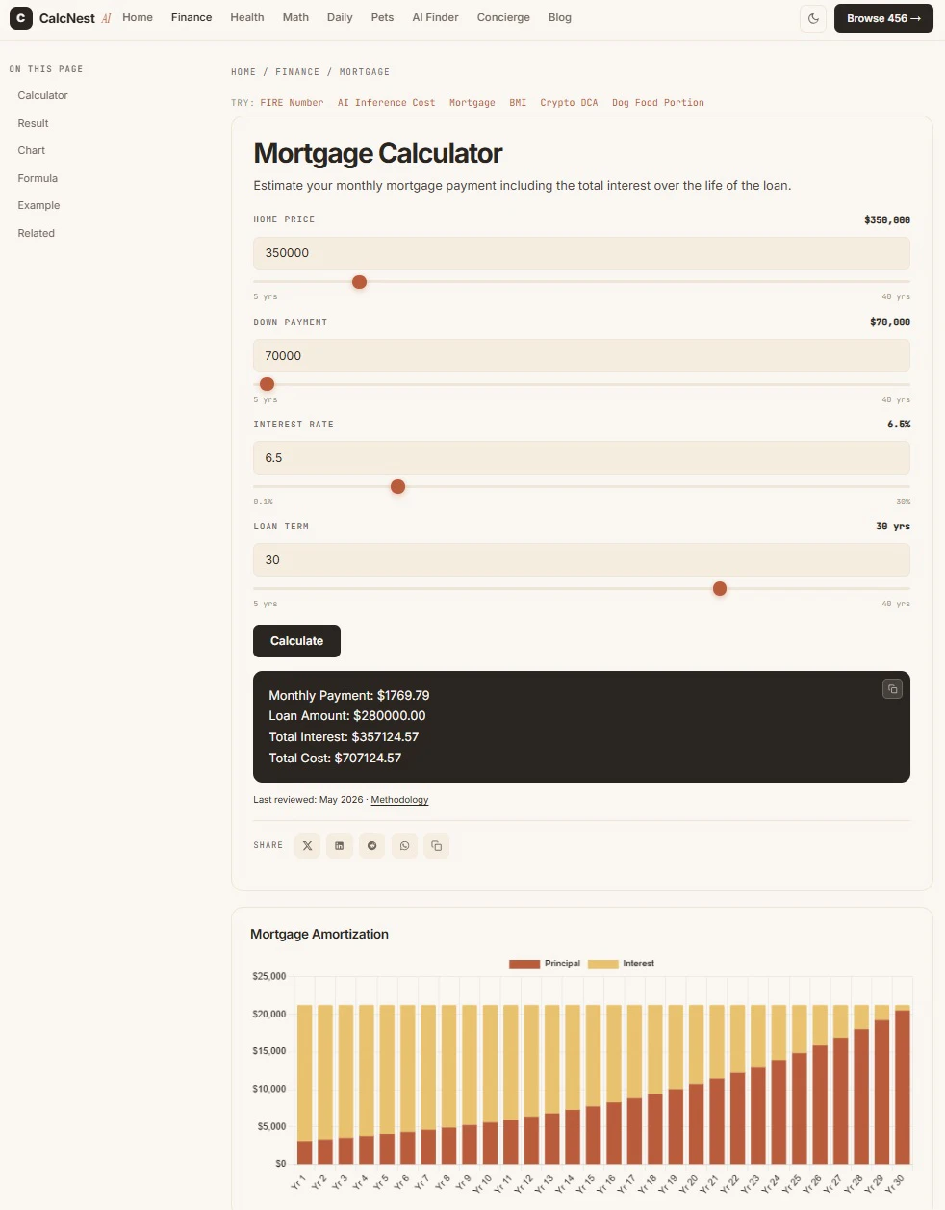Click the Home Price slider handle

(x=359, y=282)
